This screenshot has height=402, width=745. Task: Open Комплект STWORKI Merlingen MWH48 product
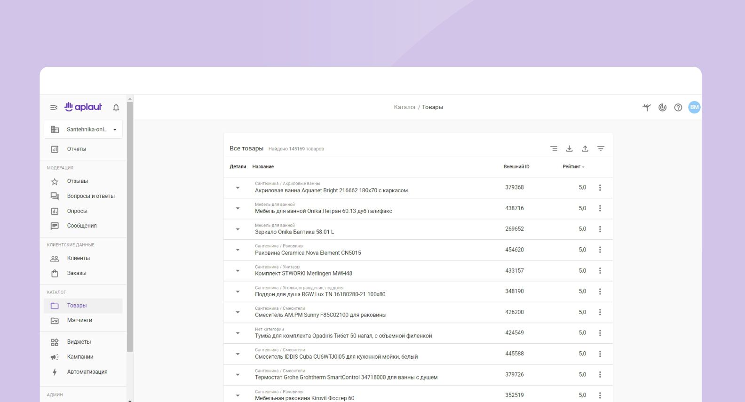303,274
